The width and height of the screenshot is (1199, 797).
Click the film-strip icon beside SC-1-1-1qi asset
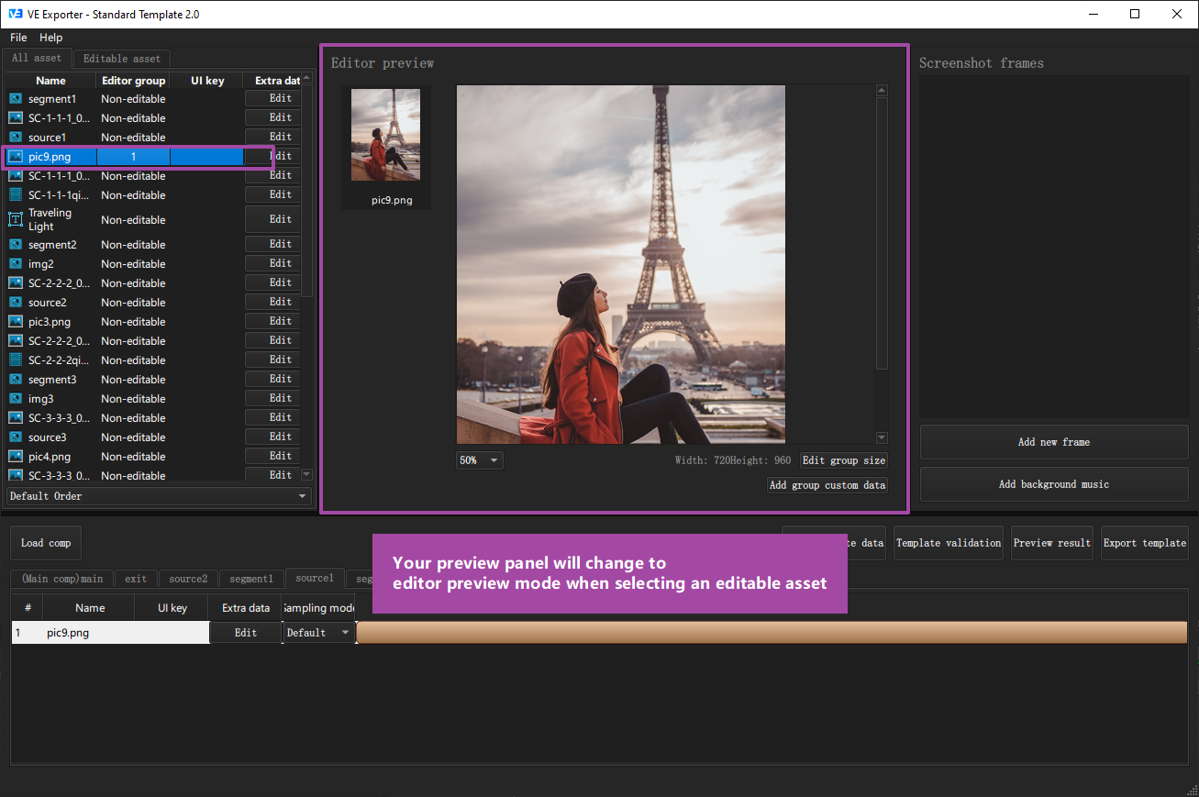(x=16, y=194)
